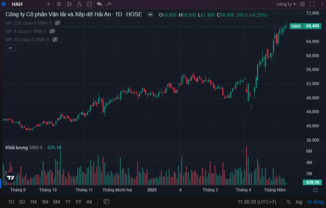Click the 60,000 price axis label
The image size is (326, 208).
(x=312, y=55)
